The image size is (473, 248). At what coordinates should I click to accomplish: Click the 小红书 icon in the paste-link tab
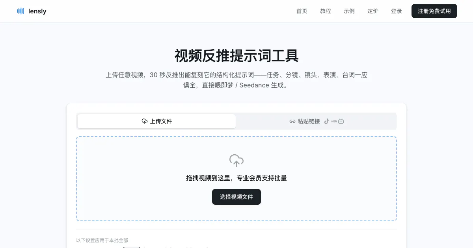[x=334, y=121]
